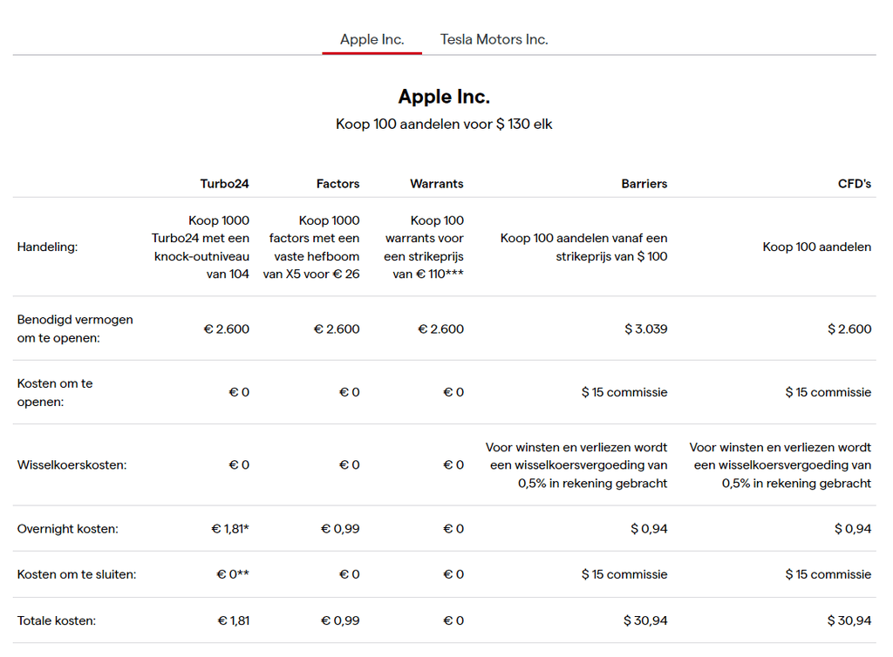
Task: Click the Totale kosten row label
Action: point(57,621)
